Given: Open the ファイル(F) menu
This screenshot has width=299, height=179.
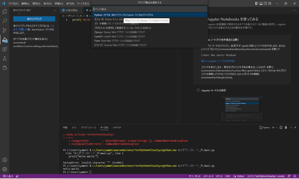Looking at the screenshot, I should (x=13, y=4).
